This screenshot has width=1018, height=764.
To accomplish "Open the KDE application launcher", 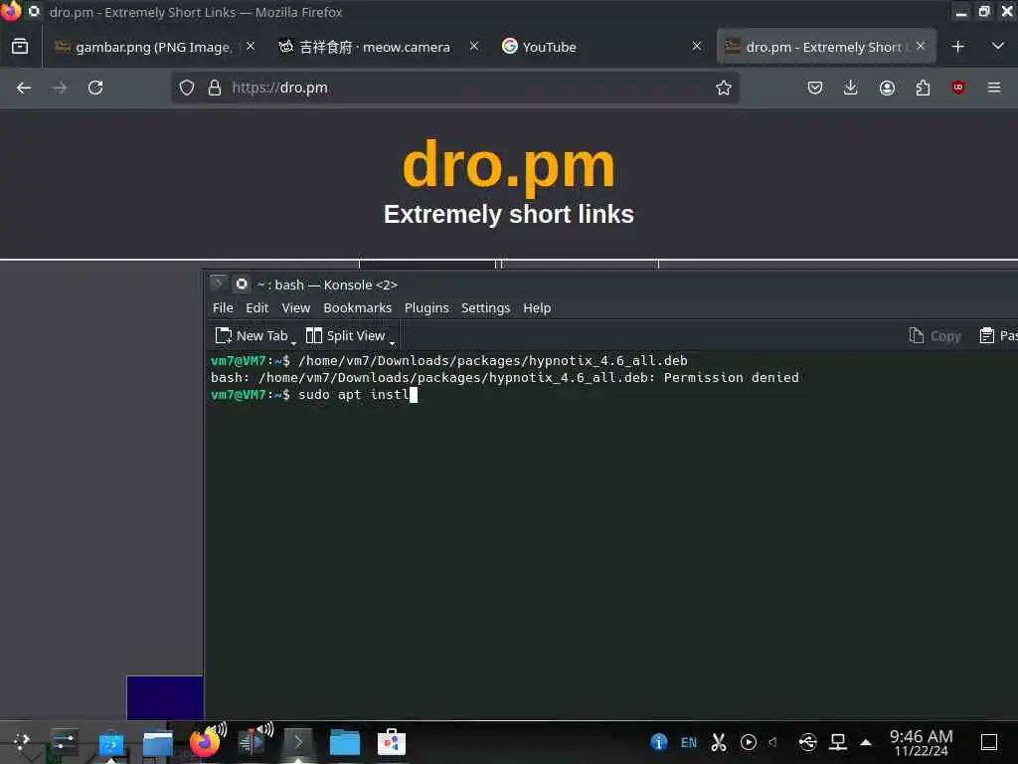I will pyautogui.click(x=21, y=742).
